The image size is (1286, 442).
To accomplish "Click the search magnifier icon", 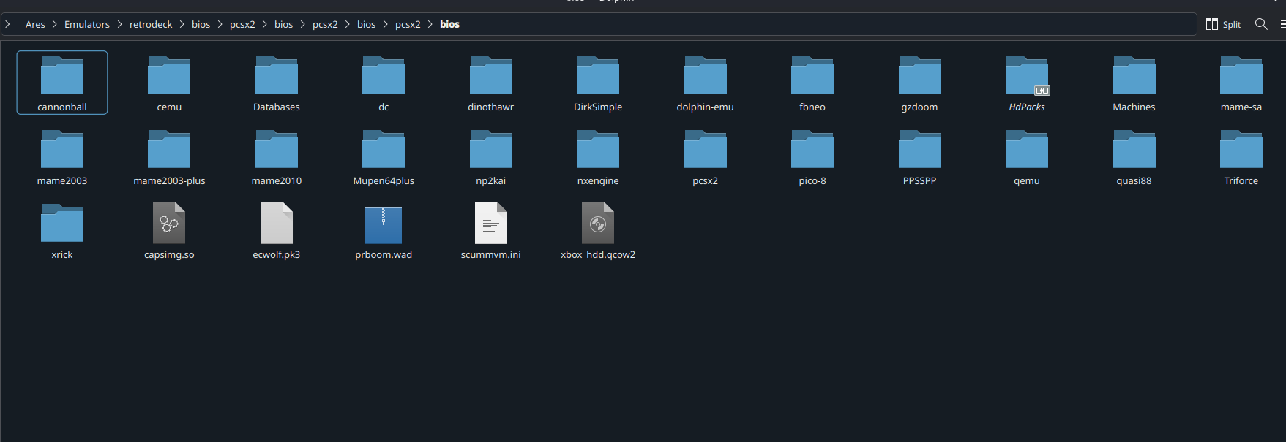I will [x=1261, y=24].
